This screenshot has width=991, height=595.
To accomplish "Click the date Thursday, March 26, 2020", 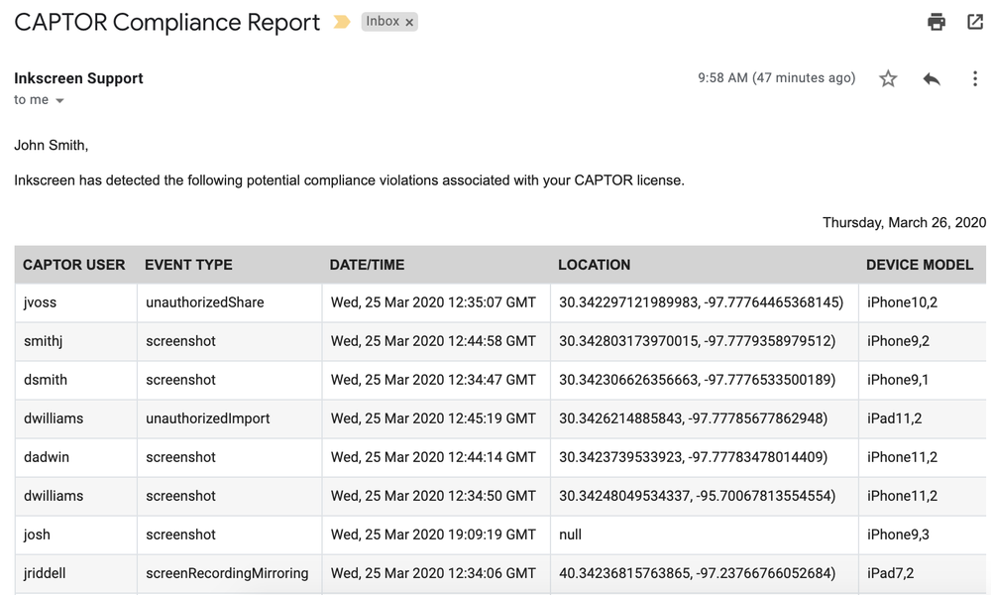I will pos(904,222).
